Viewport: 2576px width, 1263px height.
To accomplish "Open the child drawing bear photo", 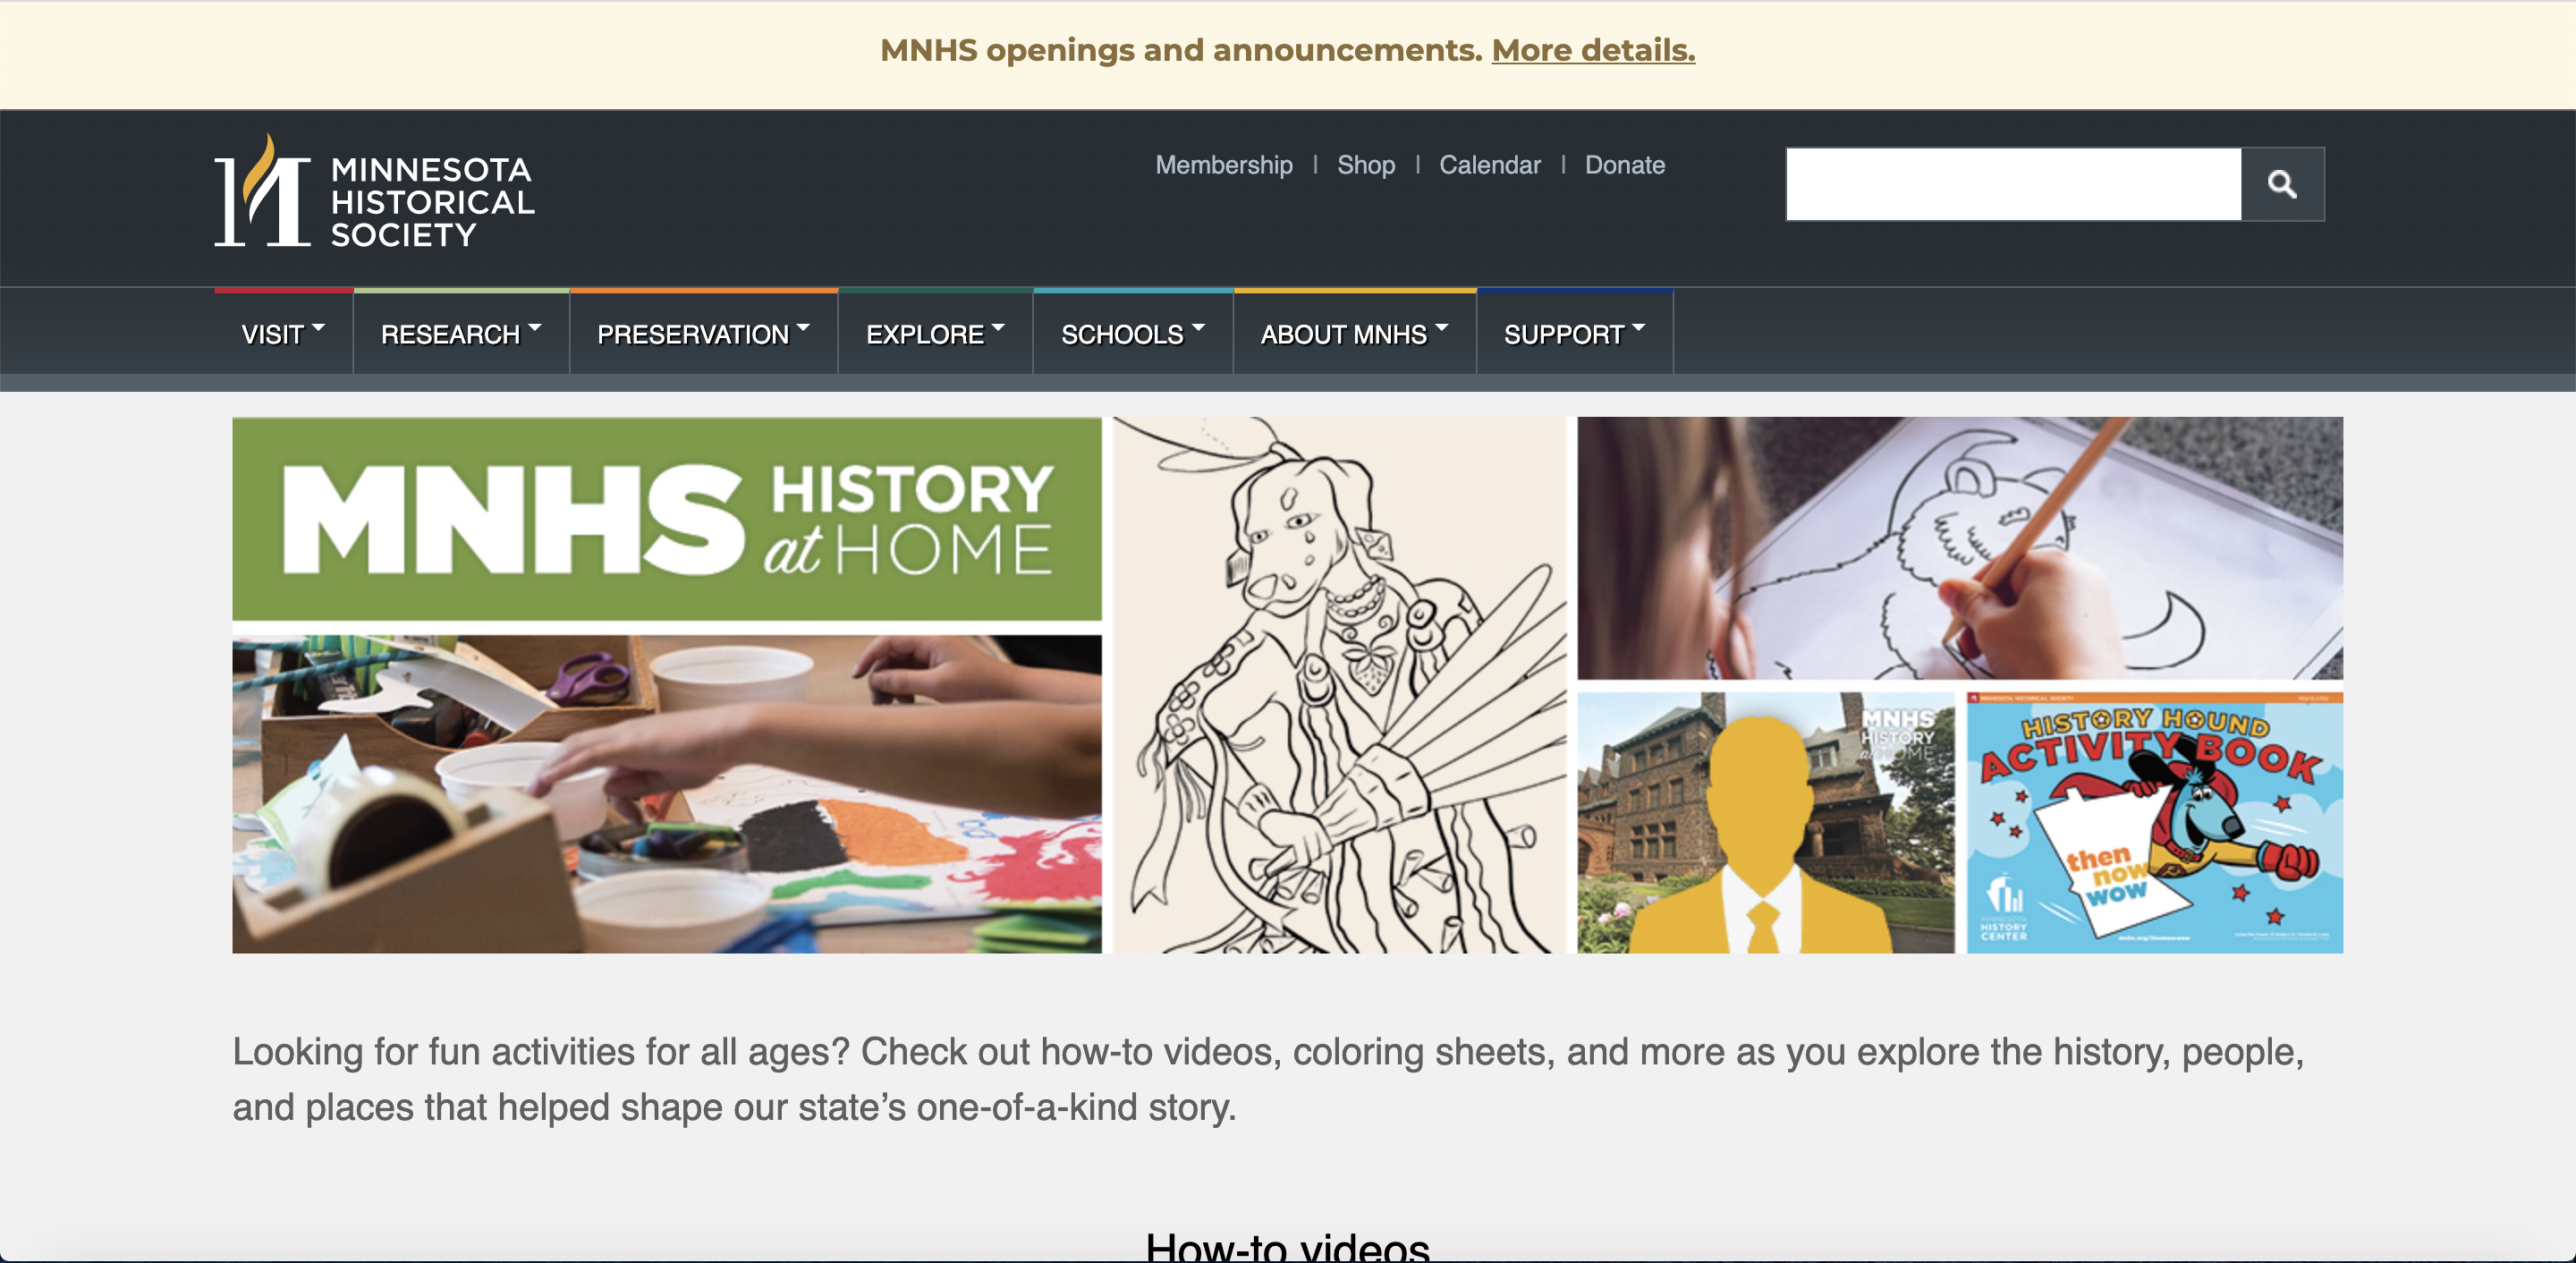I will tap(1960, 548).
